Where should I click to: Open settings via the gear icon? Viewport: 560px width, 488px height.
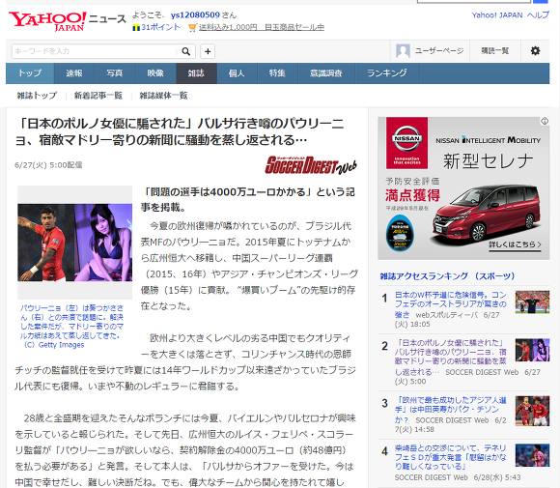point(535,51)
